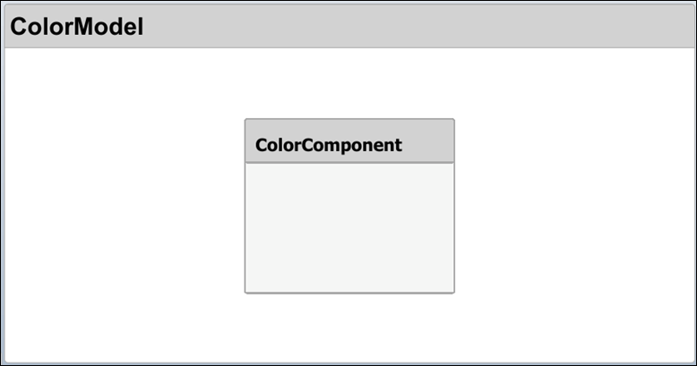Click the ColorModel title text
This screenshot has width=697, height=366.
[x=76, y=27]
